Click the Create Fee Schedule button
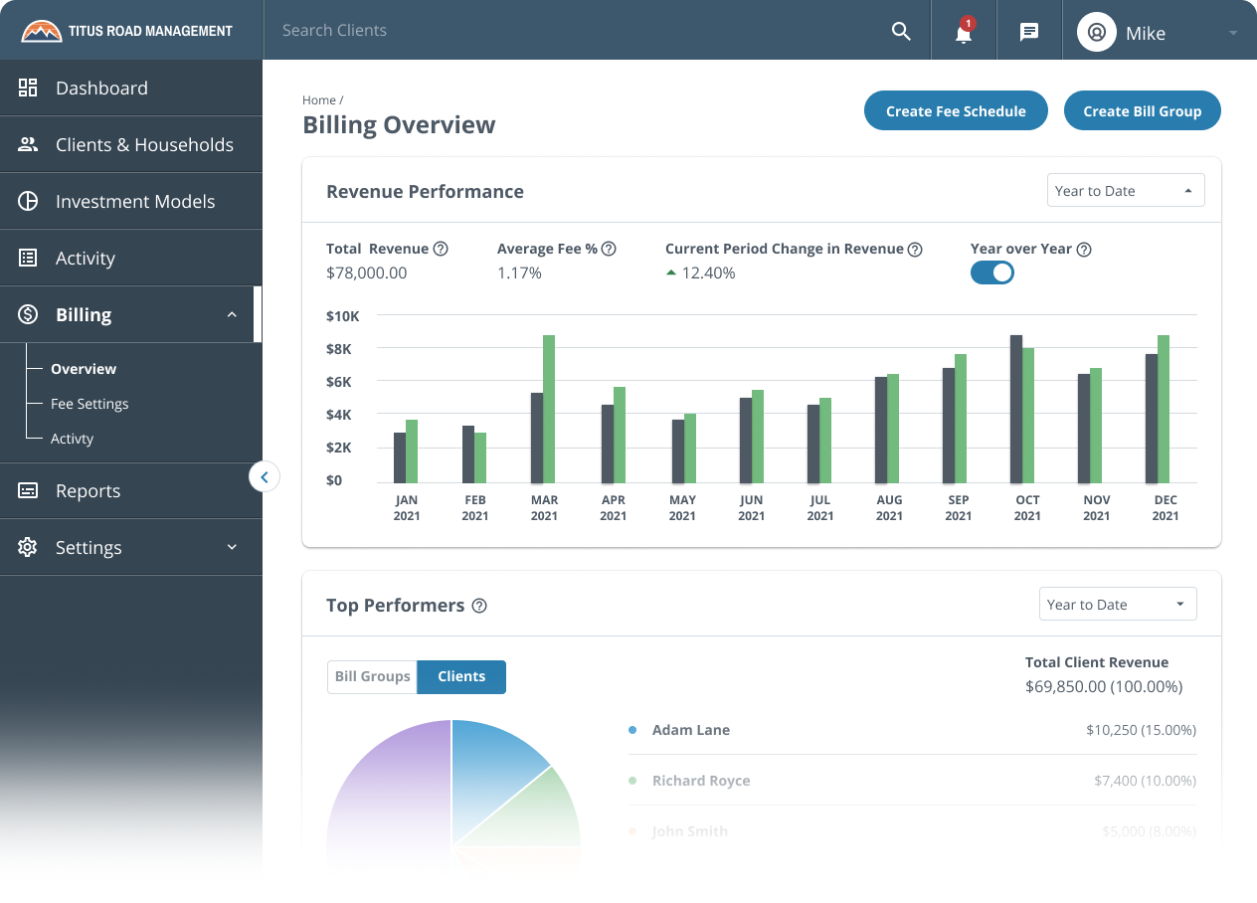 click(x=956, y=110)
